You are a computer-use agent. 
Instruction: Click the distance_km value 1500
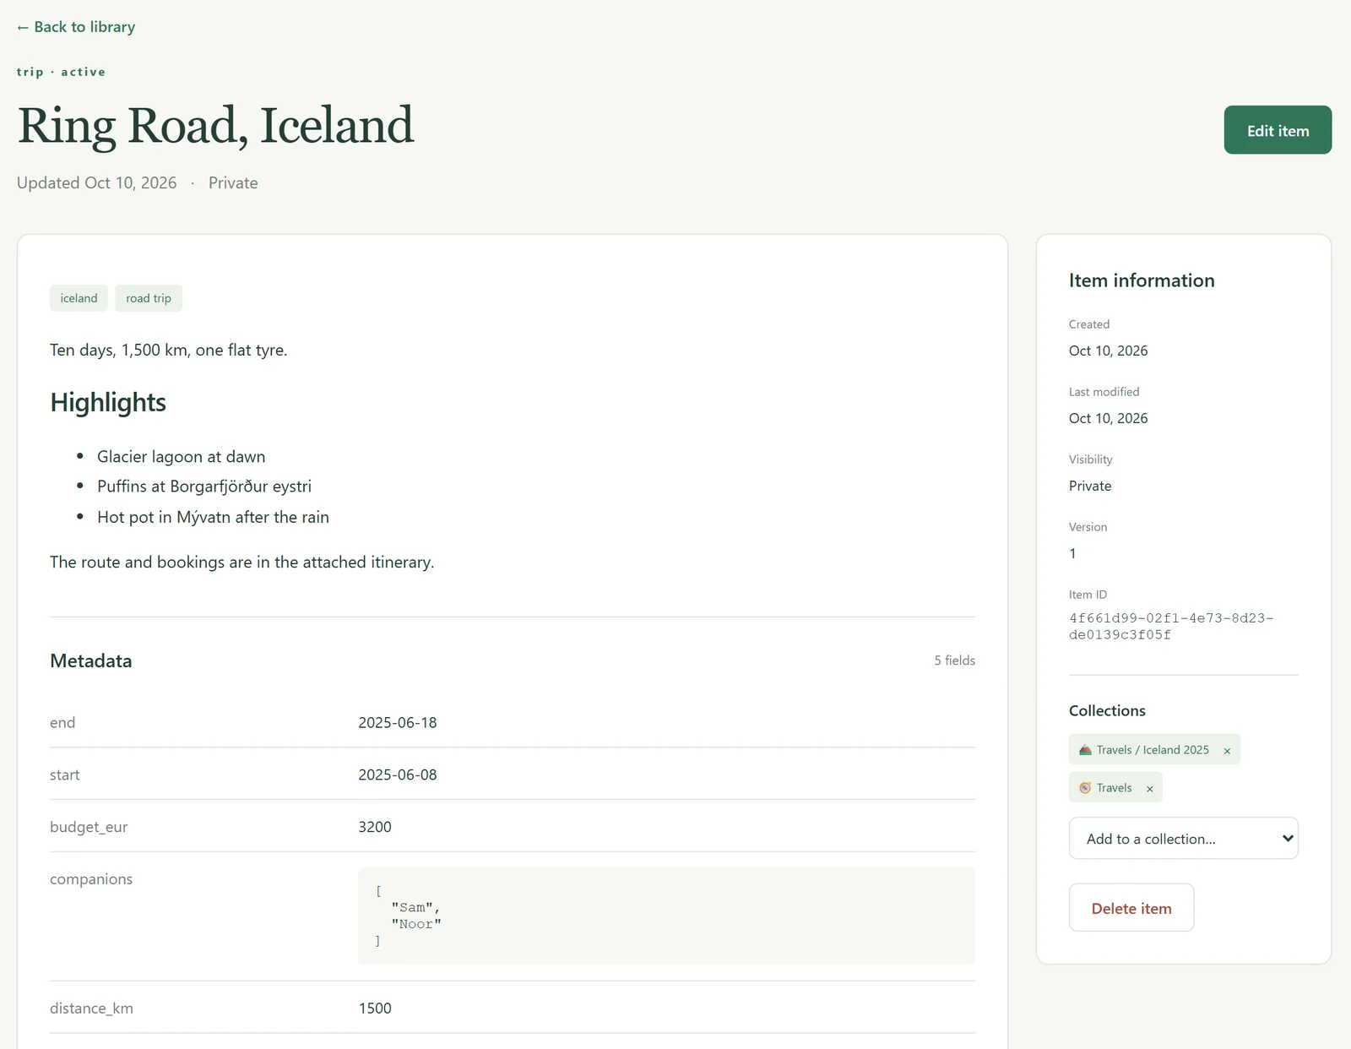[375, 1008]
